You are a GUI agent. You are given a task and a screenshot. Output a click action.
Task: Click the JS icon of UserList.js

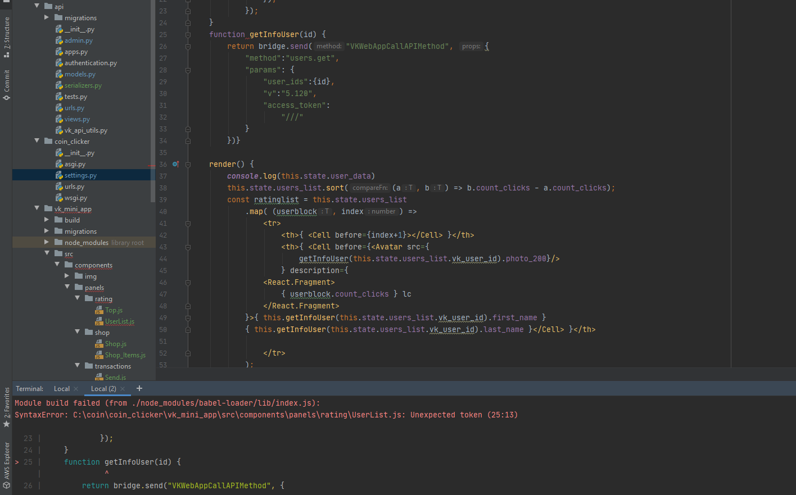pos(99,321)
